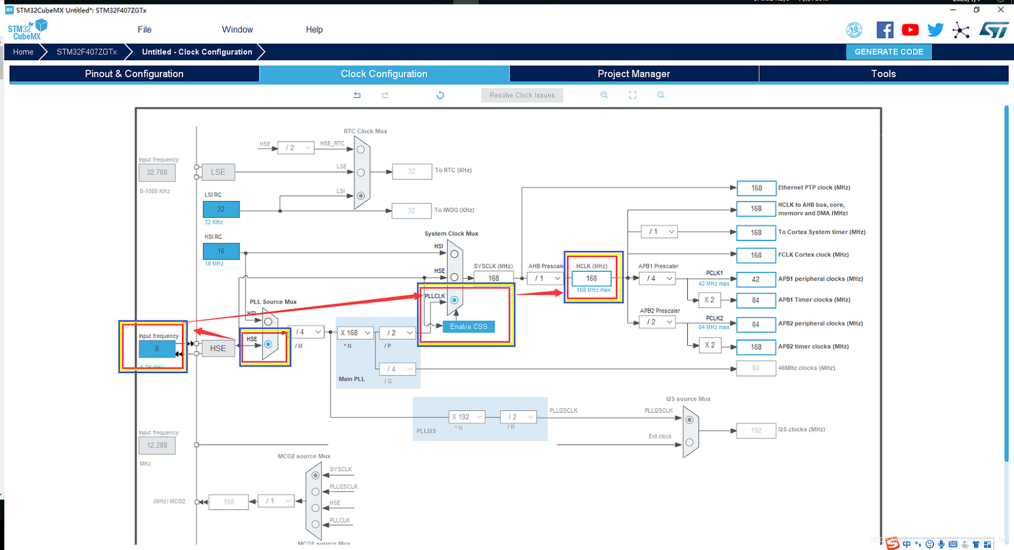Switch to Clock Configuration tab
Image resolution: width=1014 pixels, height=550 pixels.
click(x=384, y=74)
